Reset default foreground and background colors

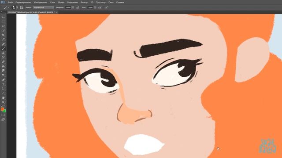pos(2,106)
